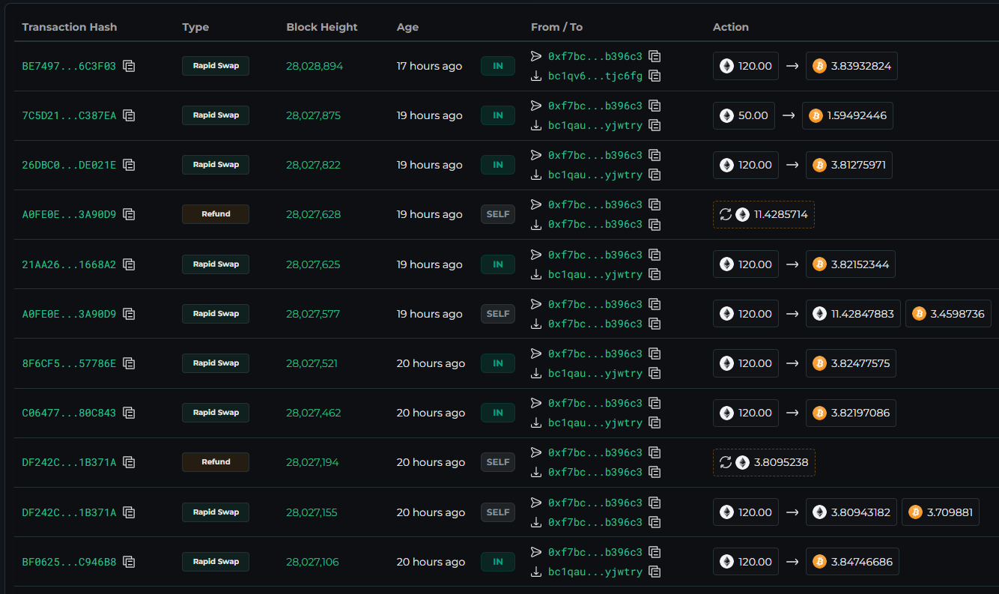Copy transaction hash BE7497...6C3F03
Image resolution: width=999 pixels, height=594 pixels.
[x=129, y=66]
